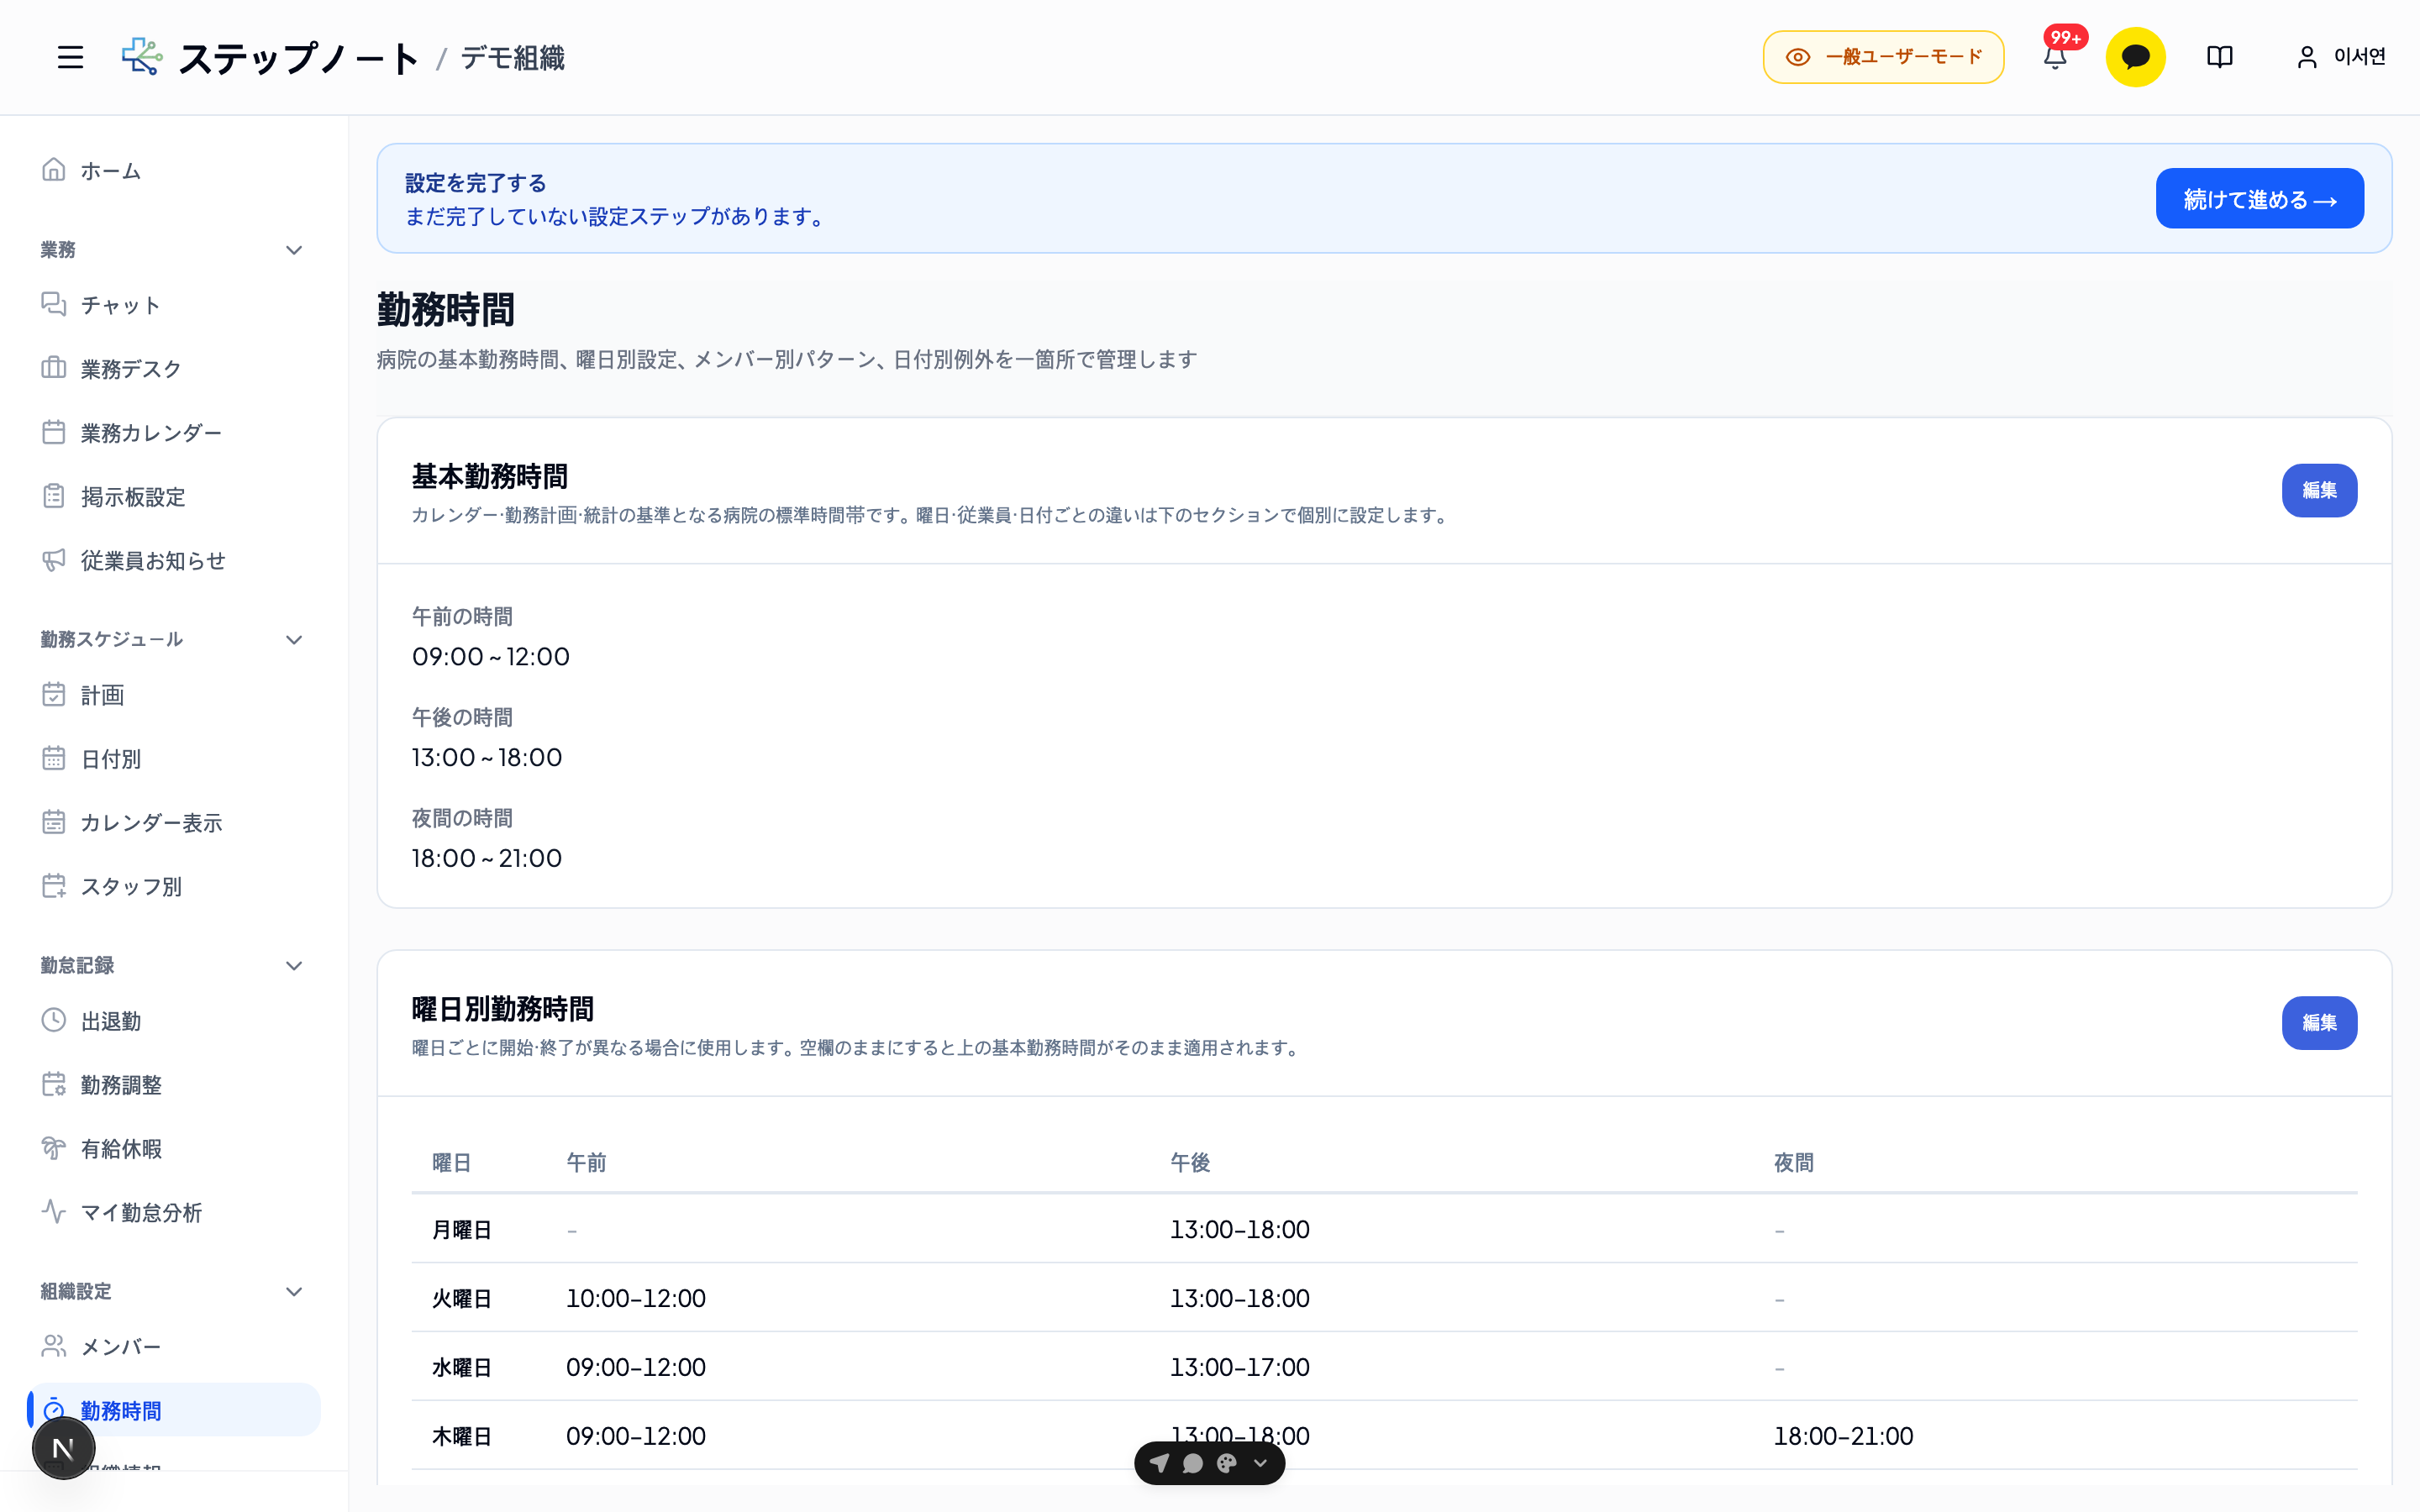Collapse the 勤怠記録 section chevron
The image size is (2420, 1512).
[x=294, y=966]
